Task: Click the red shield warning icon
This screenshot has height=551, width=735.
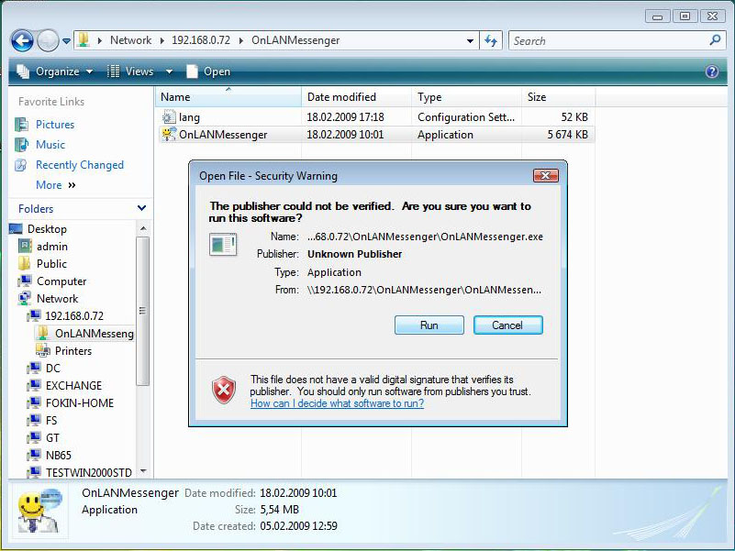Action: (224, 391)
